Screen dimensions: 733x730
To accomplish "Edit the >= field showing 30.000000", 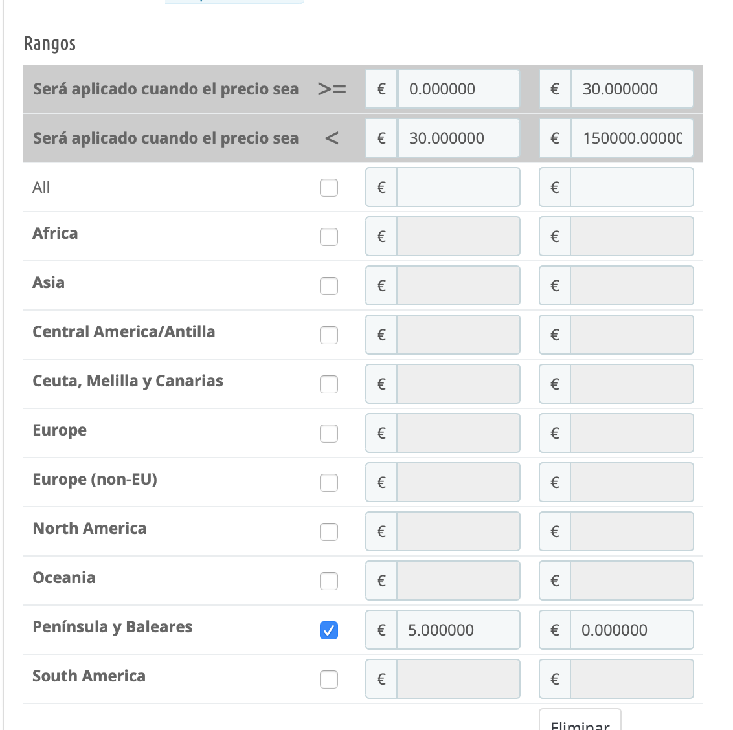I will tap(631, 89).
